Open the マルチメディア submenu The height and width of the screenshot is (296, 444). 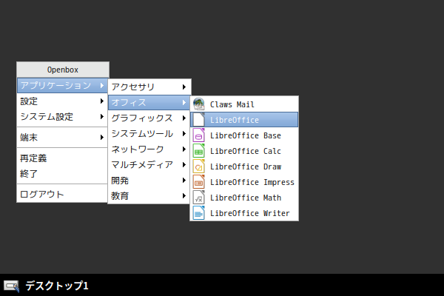[149, 165]
